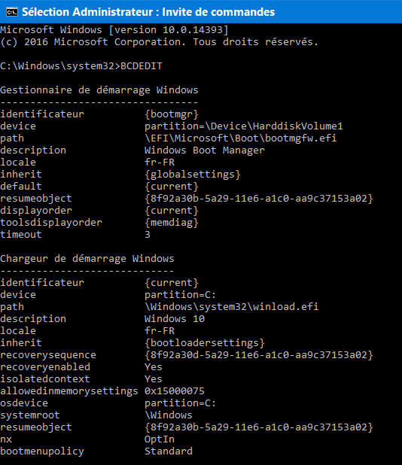This screenshot has height=465, width=402.
Task: Click the winload.efi path value
Action: (232, 307)
